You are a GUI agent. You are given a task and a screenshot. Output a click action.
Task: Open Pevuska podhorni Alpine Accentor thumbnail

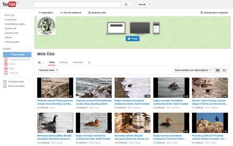210,123
